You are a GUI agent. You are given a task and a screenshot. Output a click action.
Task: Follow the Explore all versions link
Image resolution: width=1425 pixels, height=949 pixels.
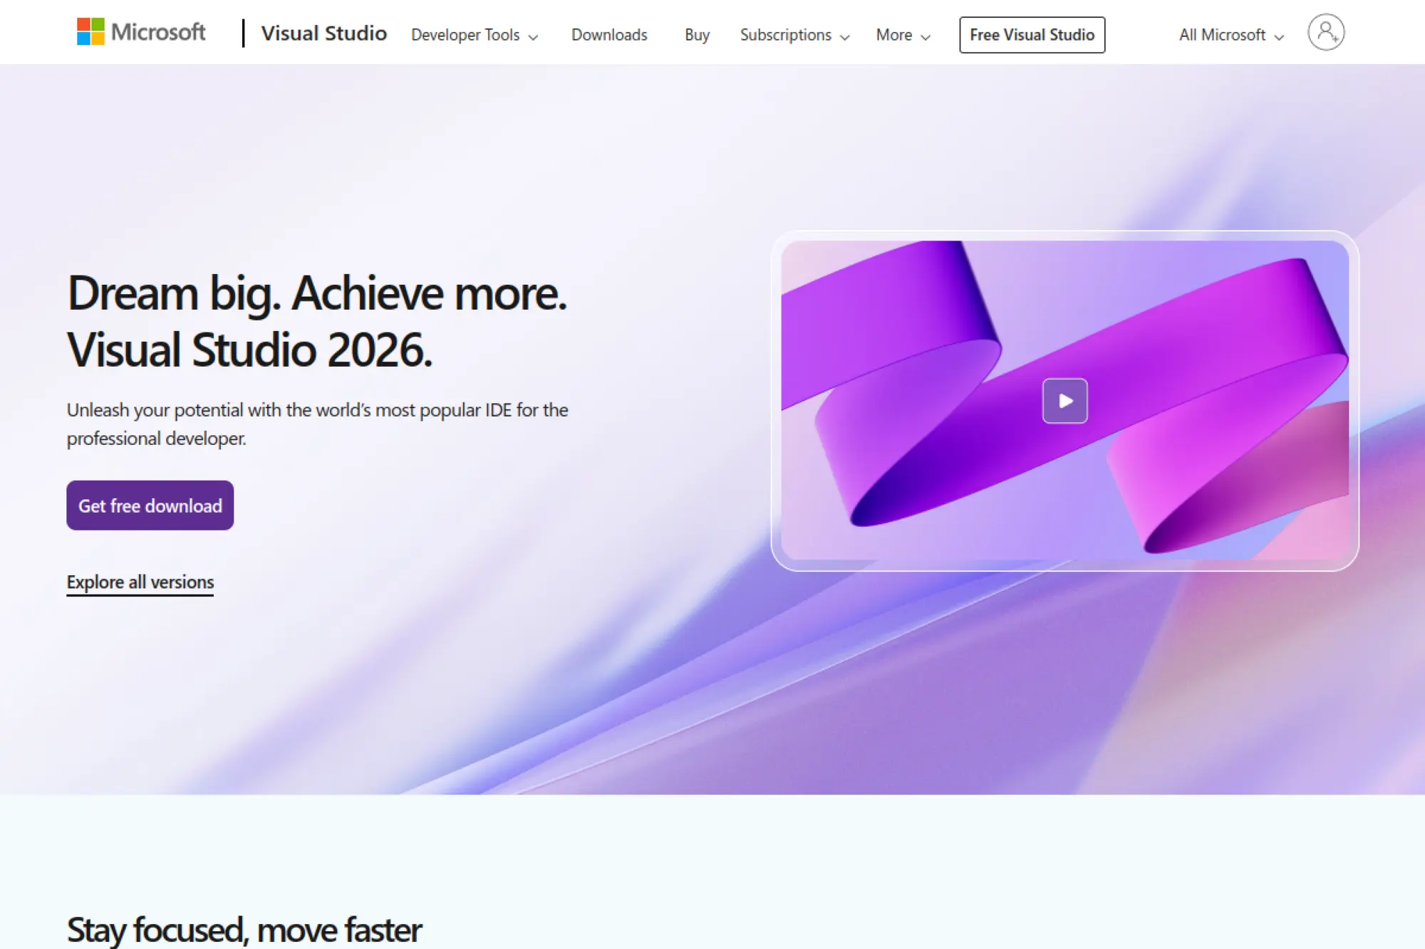click(x=140, y=582)
